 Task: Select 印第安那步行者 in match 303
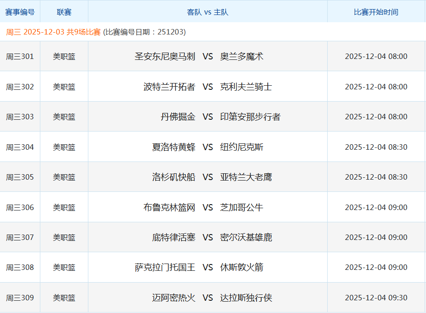tap(250, 117)
